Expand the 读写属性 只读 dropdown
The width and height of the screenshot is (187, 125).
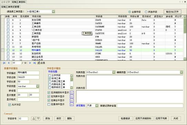tap(97, 105)
